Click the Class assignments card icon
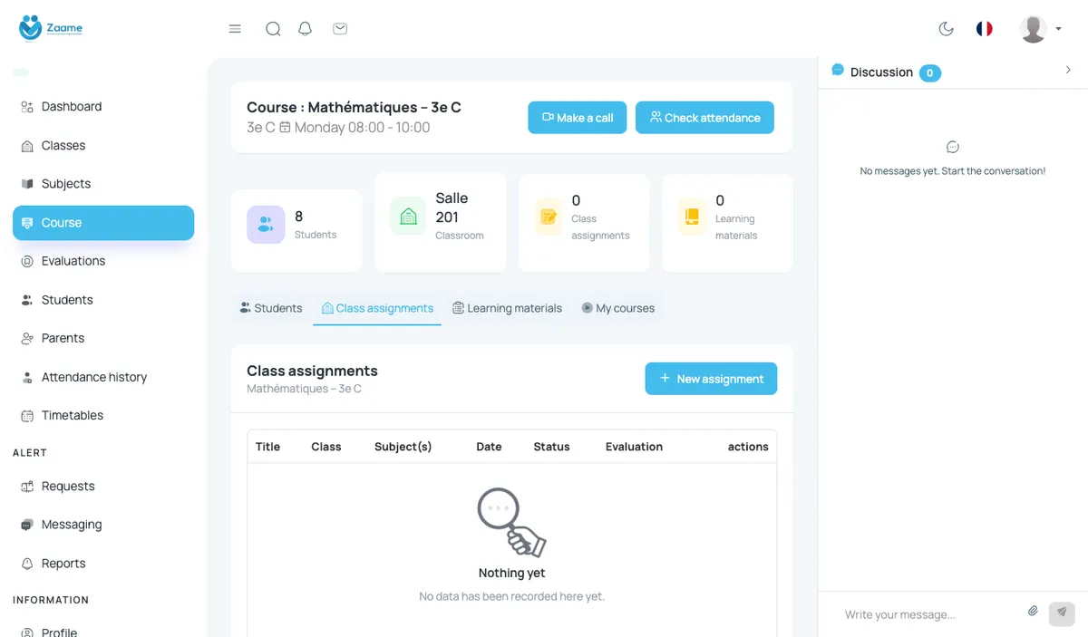 point(549,217)
